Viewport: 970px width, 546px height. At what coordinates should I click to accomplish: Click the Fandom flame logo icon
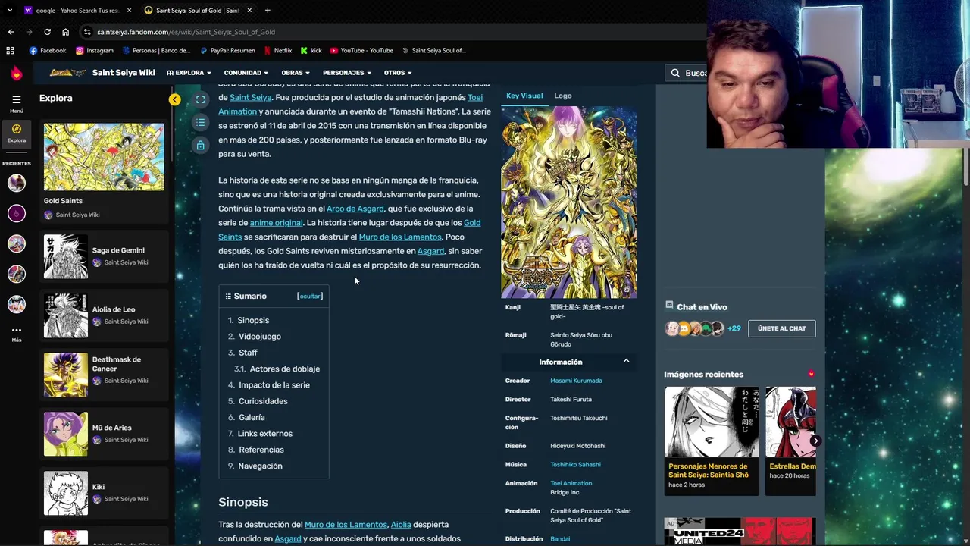click(17, 73)
